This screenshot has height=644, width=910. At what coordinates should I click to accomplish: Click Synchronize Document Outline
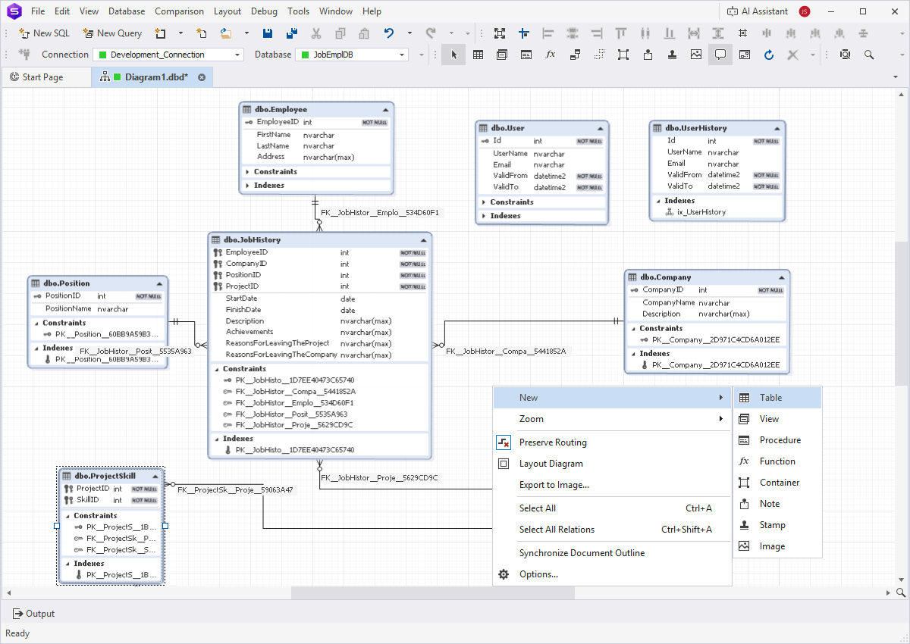tap(612, 553)
